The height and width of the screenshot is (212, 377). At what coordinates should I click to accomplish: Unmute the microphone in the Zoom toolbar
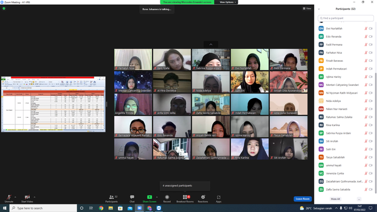pyautogui.click(x=9, y=198)
